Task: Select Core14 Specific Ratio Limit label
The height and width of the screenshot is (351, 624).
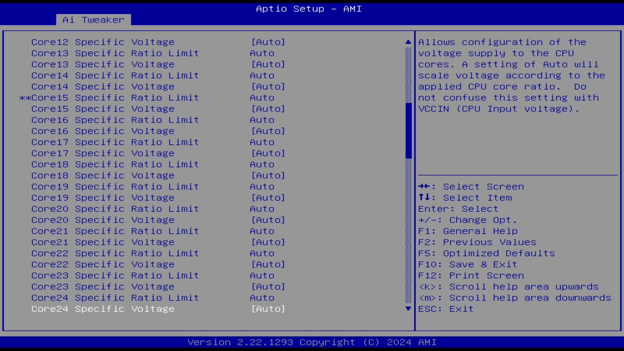Action: (x=115, y=76)
